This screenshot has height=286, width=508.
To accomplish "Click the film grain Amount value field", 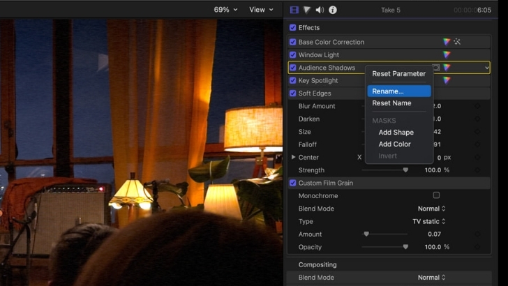I will click(x=433, y=234).
